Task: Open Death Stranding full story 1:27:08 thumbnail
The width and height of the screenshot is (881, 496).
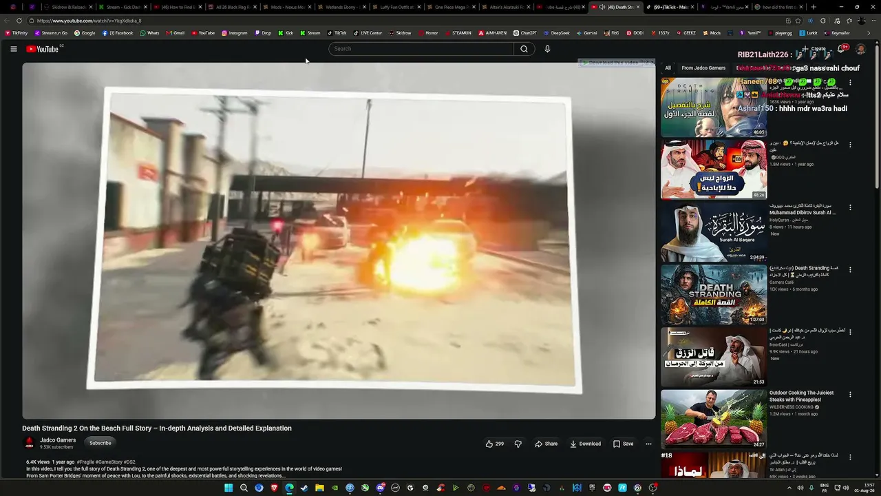Action: (x=714, y=295)
